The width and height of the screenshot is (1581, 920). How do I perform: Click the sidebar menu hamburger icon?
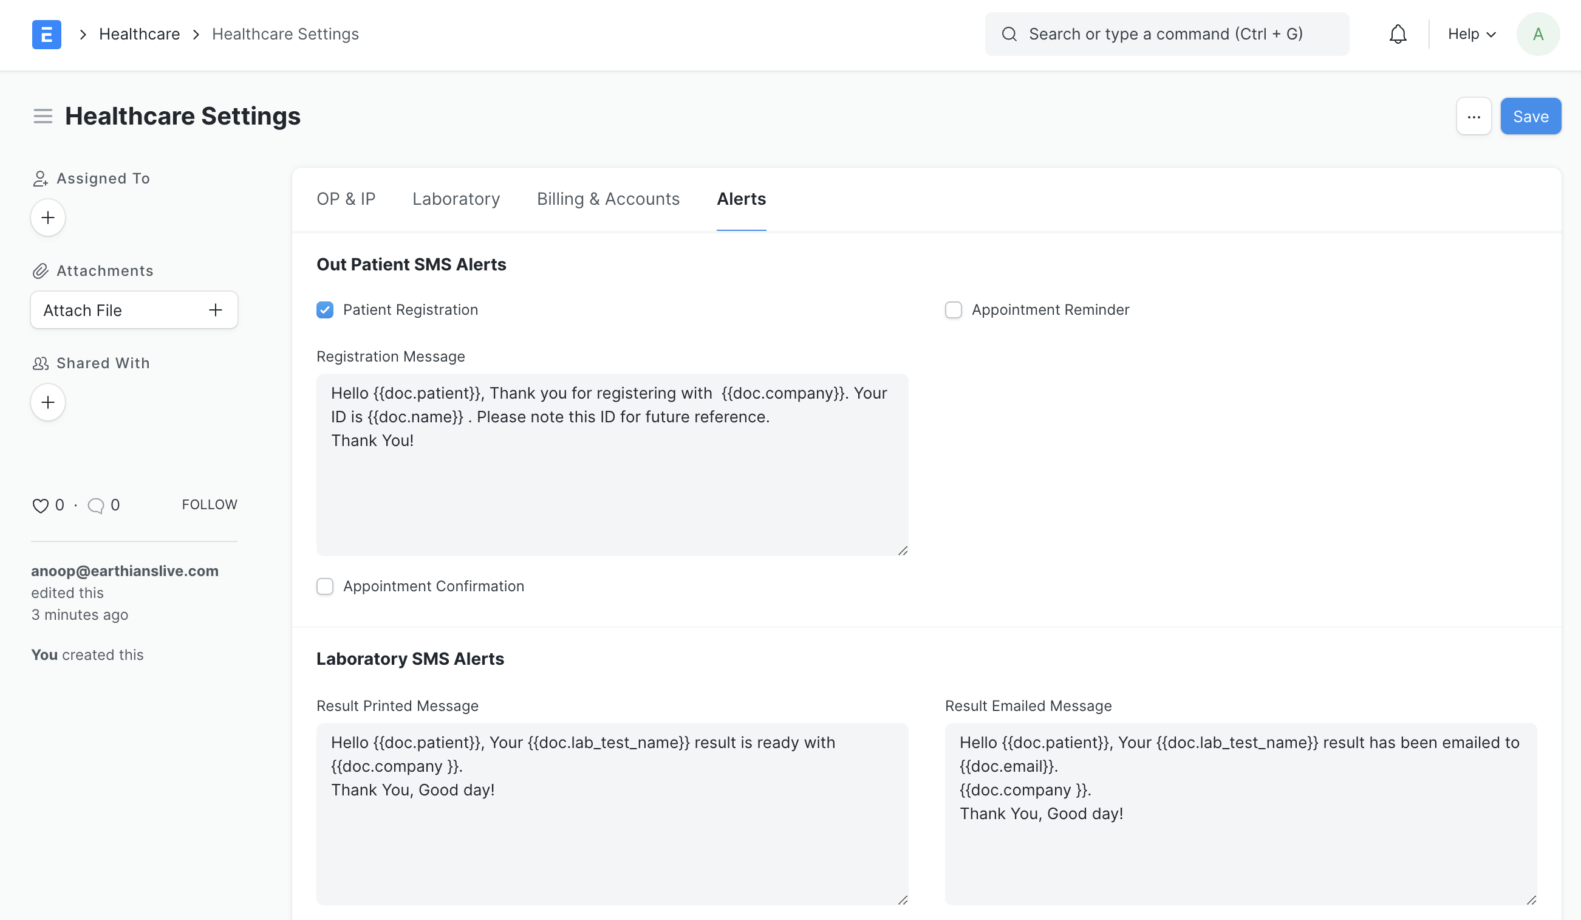pos(43,116)
